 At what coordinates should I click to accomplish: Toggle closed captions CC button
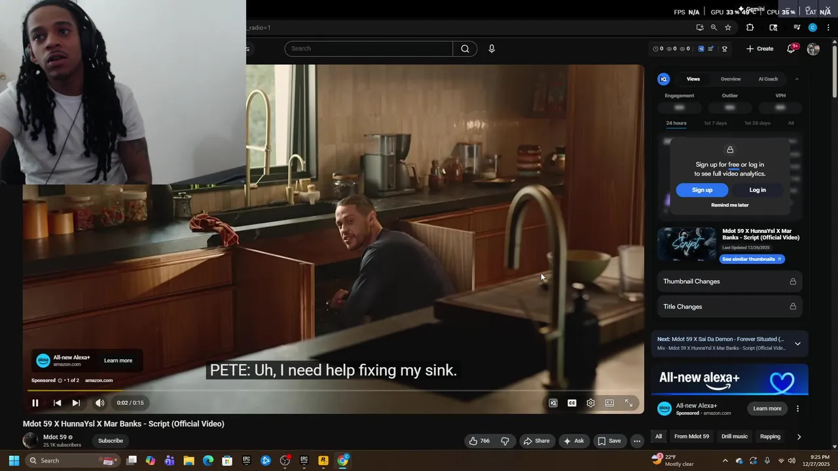[572, 403]
